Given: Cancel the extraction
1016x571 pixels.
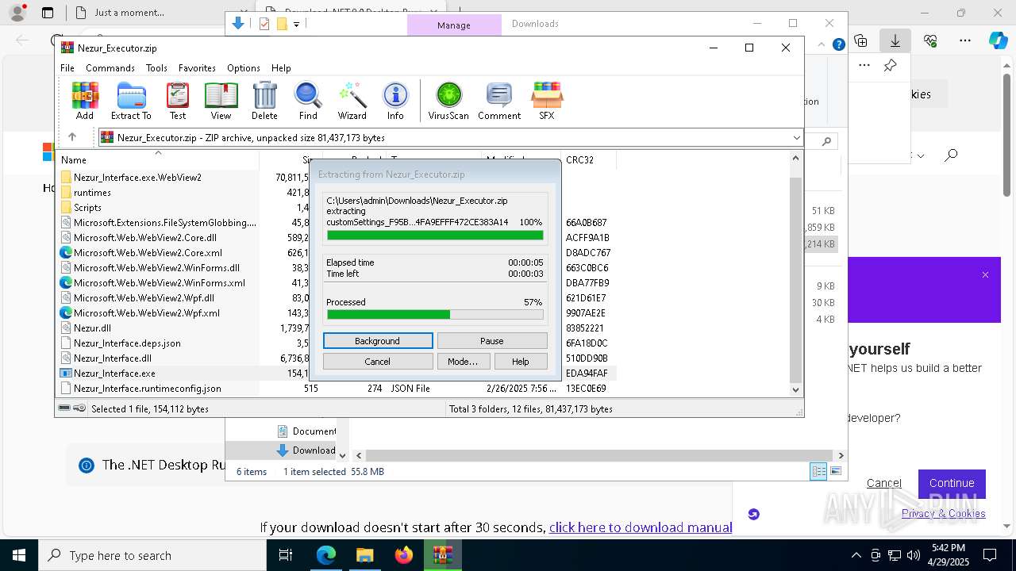Looking at the screenshot, I should point(378,362).
